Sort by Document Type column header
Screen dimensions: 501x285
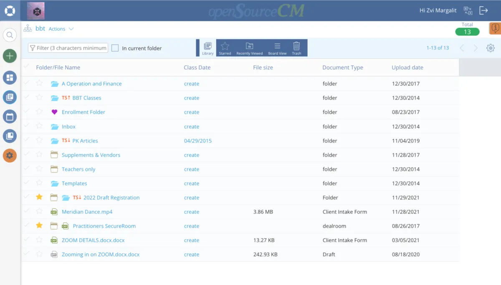(x=343, y=67)
